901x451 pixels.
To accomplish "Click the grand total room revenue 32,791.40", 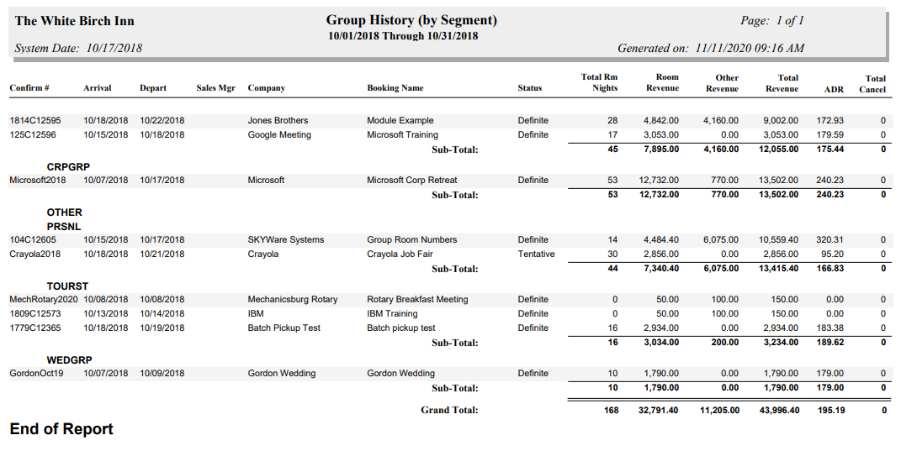I will point(659,411).
